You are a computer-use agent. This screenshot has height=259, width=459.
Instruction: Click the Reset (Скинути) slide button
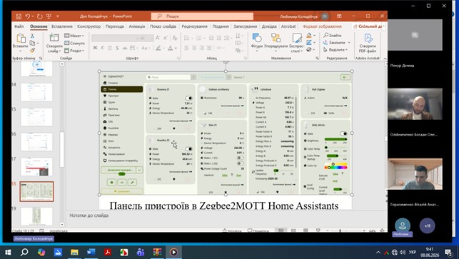coord(75,43)
